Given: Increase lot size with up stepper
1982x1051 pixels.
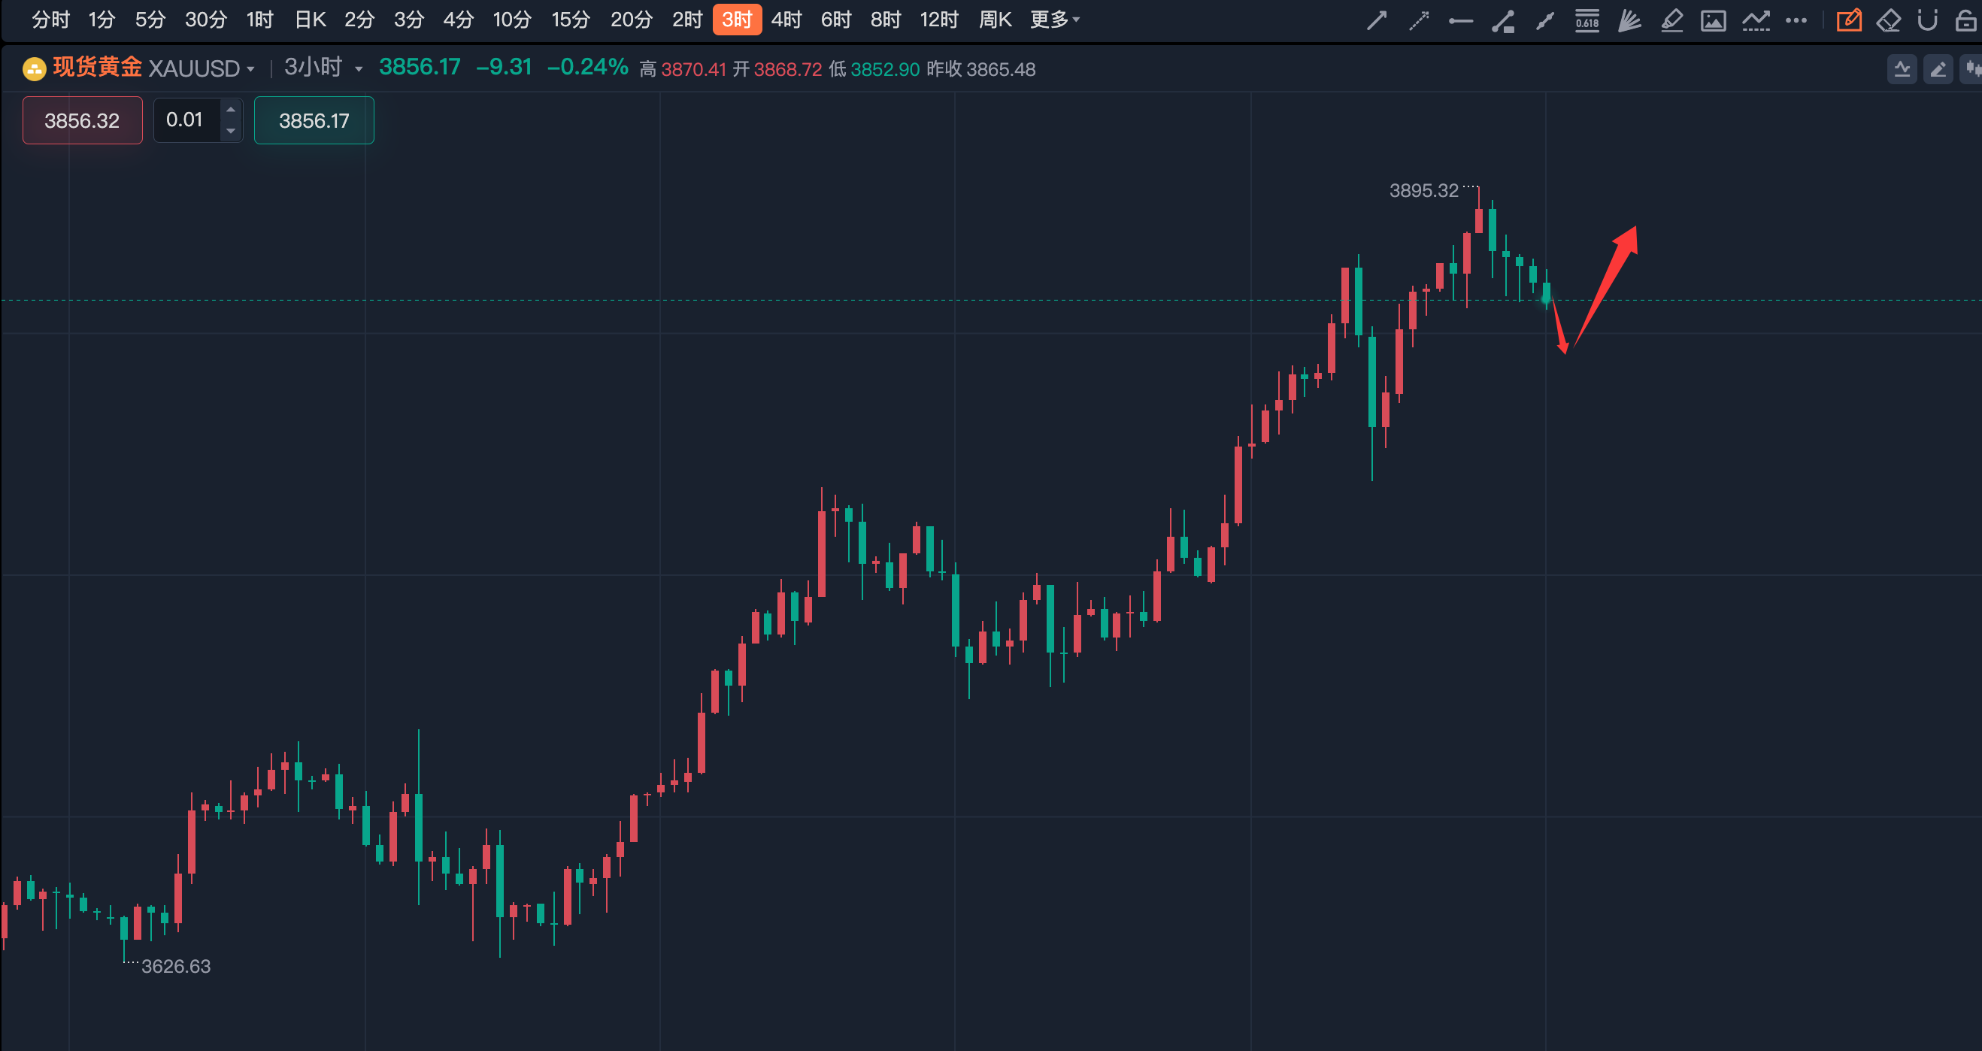Looking at the screenshot, I should (x=231, y=109).
